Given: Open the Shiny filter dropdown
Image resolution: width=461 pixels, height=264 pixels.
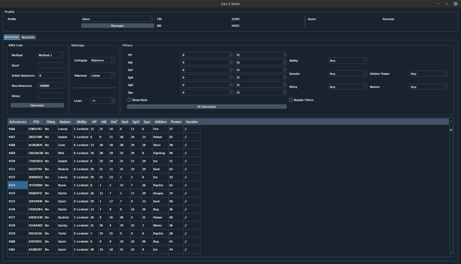Looking at the screenshot, I should 348,87.
